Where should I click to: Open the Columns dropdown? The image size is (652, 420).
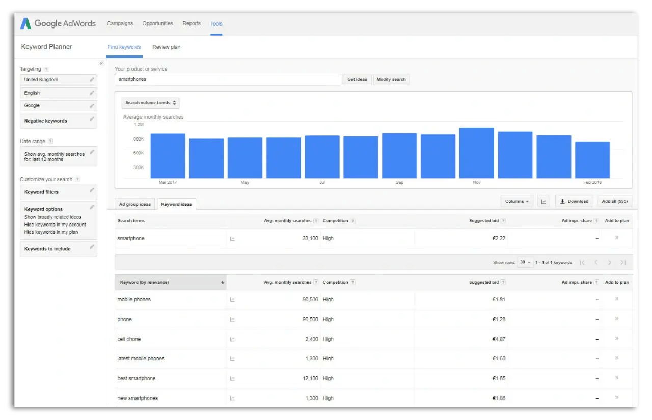coord(517,201)
